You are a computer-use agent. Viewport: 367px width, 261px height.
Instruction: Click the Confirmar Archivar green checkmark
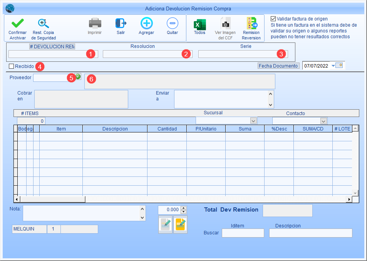click(x=18, y=23)
